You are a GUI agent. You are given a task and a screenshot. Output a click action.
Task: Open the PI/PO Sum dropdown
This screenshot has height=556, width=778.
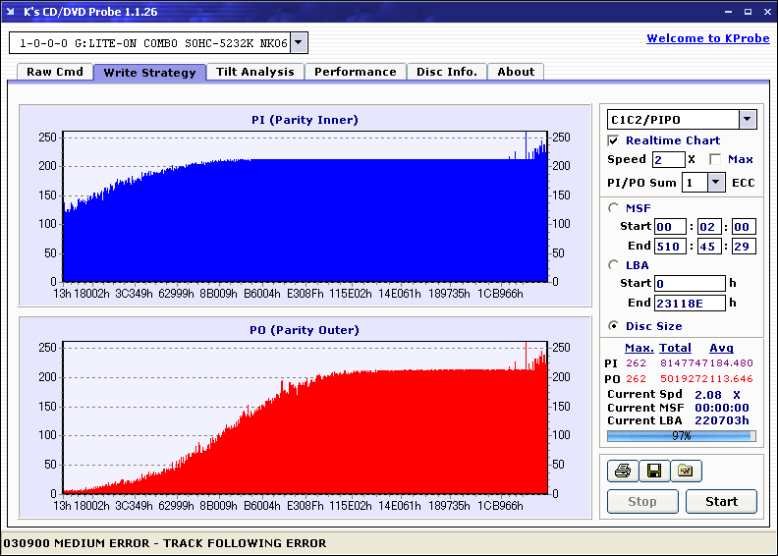pyautogui.click(x=715, y=183)
